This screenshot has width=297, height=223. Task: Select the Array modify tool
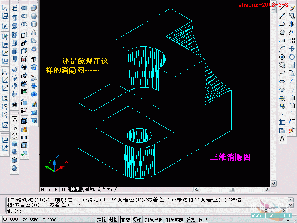pyautogui.click(x=292, y=41)
